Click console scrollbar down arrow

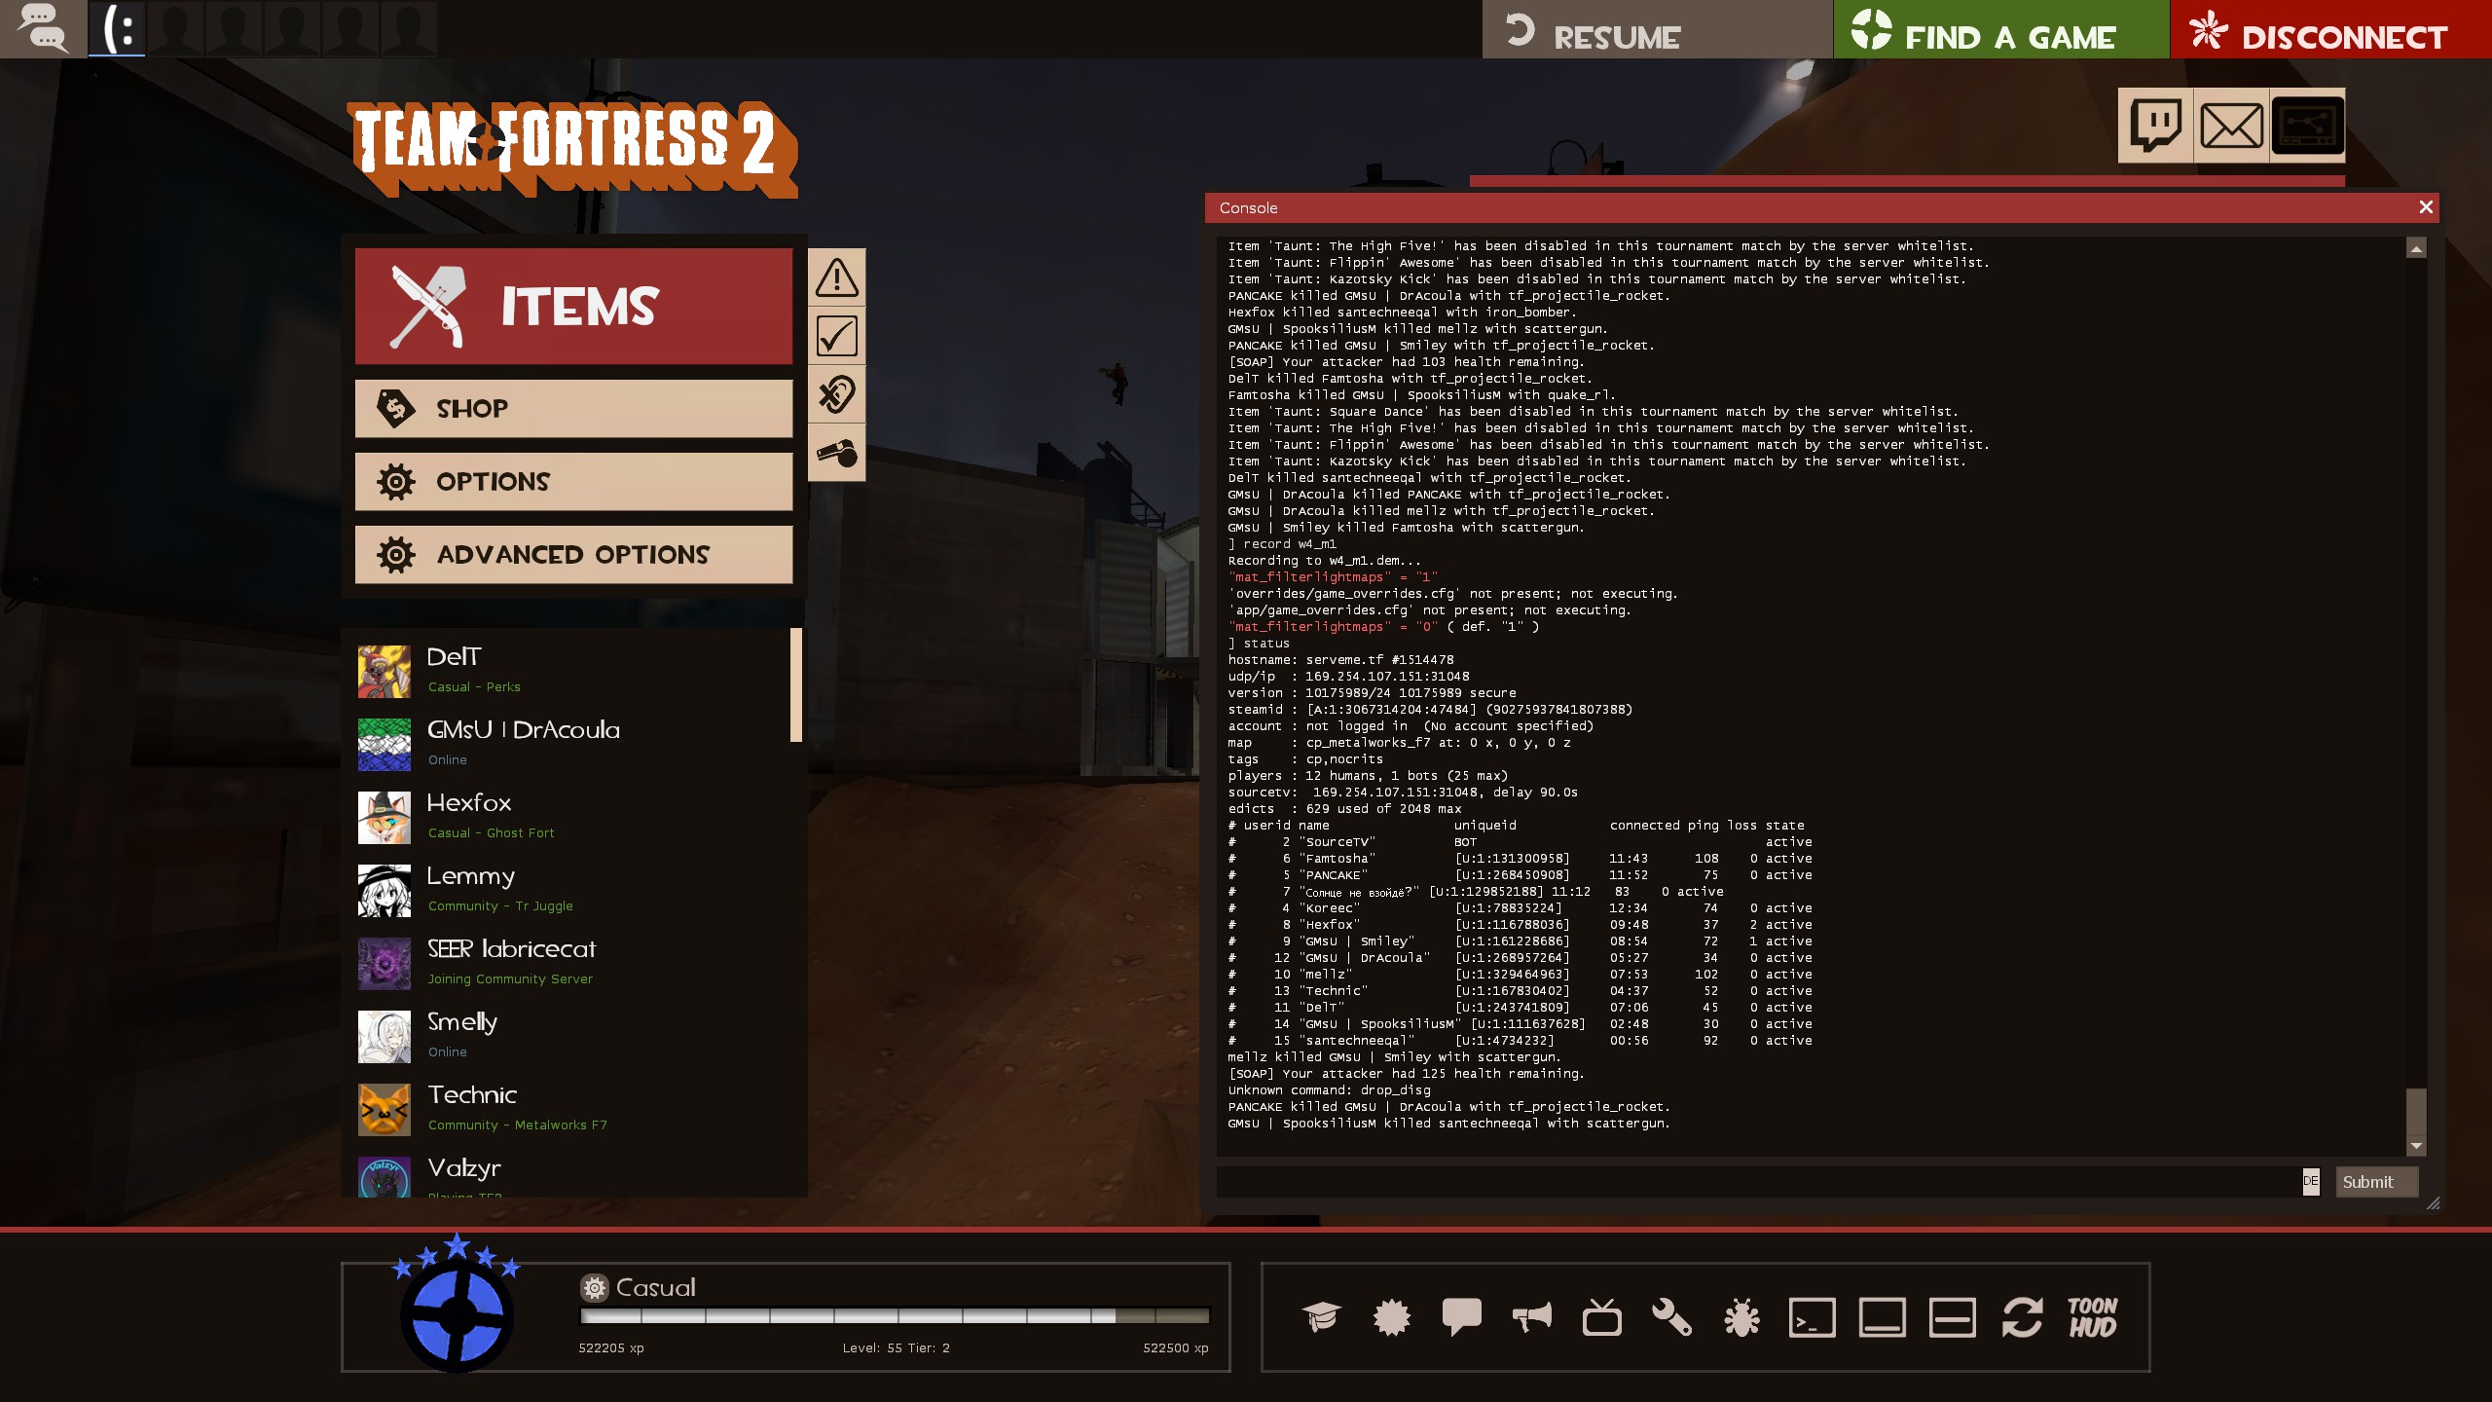[x=2416, y=1146]
